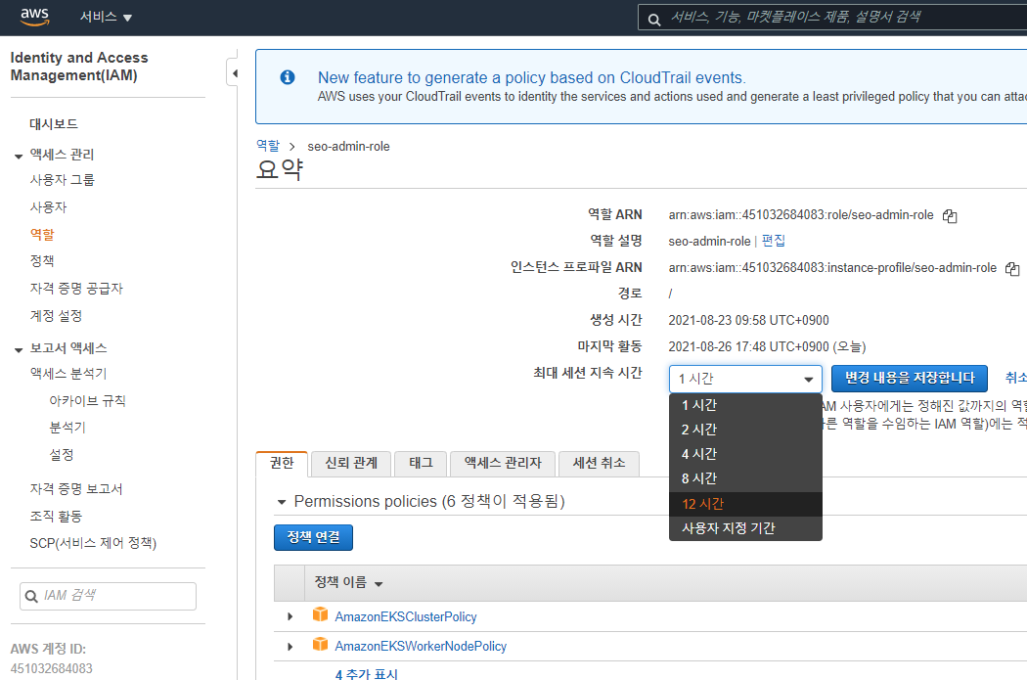Collapse the Permissions policies section
Screen dimensions: 1027x680
coord(282,503)
